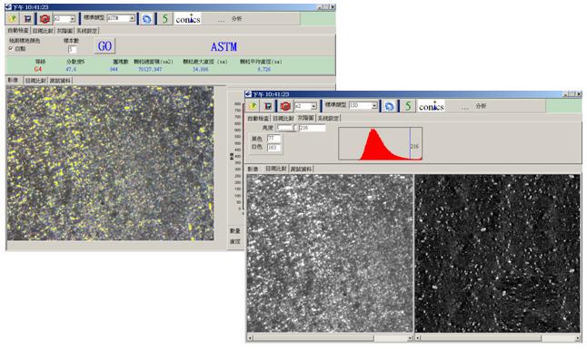Click the 944 particle count value
Screen dimensions: 587x349
point(114,69)
